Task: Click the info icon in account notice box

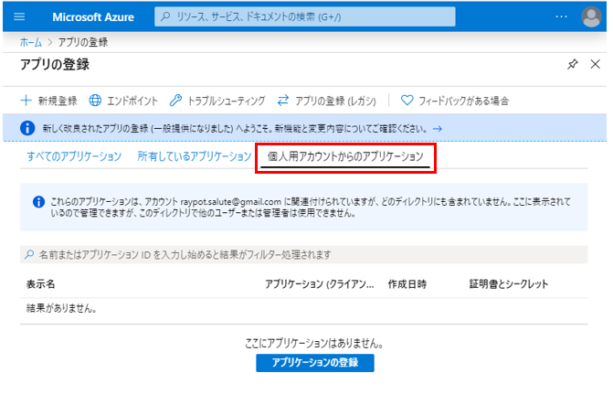Action: click(38, 201)
